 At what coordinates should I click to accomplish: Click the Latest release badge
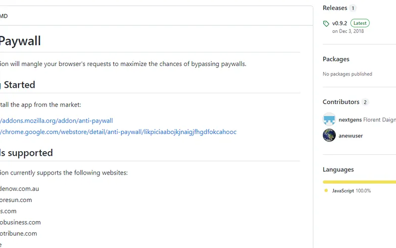pos(360,23)
